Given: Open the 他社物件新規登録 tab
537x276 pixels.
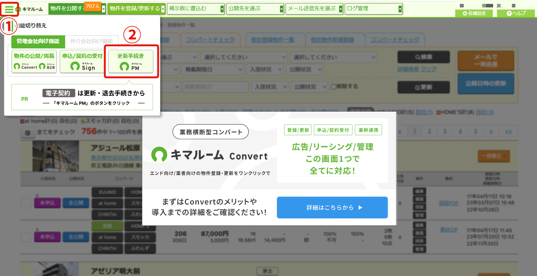Looking at the screenshot, I should tap(332, 40).
